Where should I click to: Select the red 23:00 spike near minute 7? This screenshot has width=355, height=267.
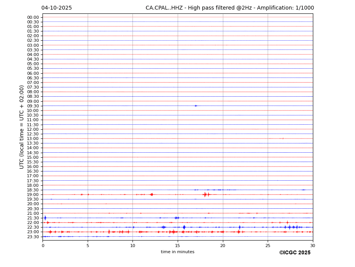pos(109,232)
